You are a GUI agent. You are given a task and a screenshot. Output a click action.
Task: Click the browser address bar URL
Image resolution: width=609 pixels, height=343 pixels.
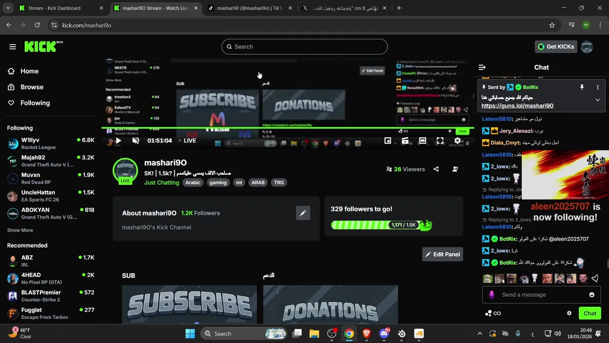87,25
